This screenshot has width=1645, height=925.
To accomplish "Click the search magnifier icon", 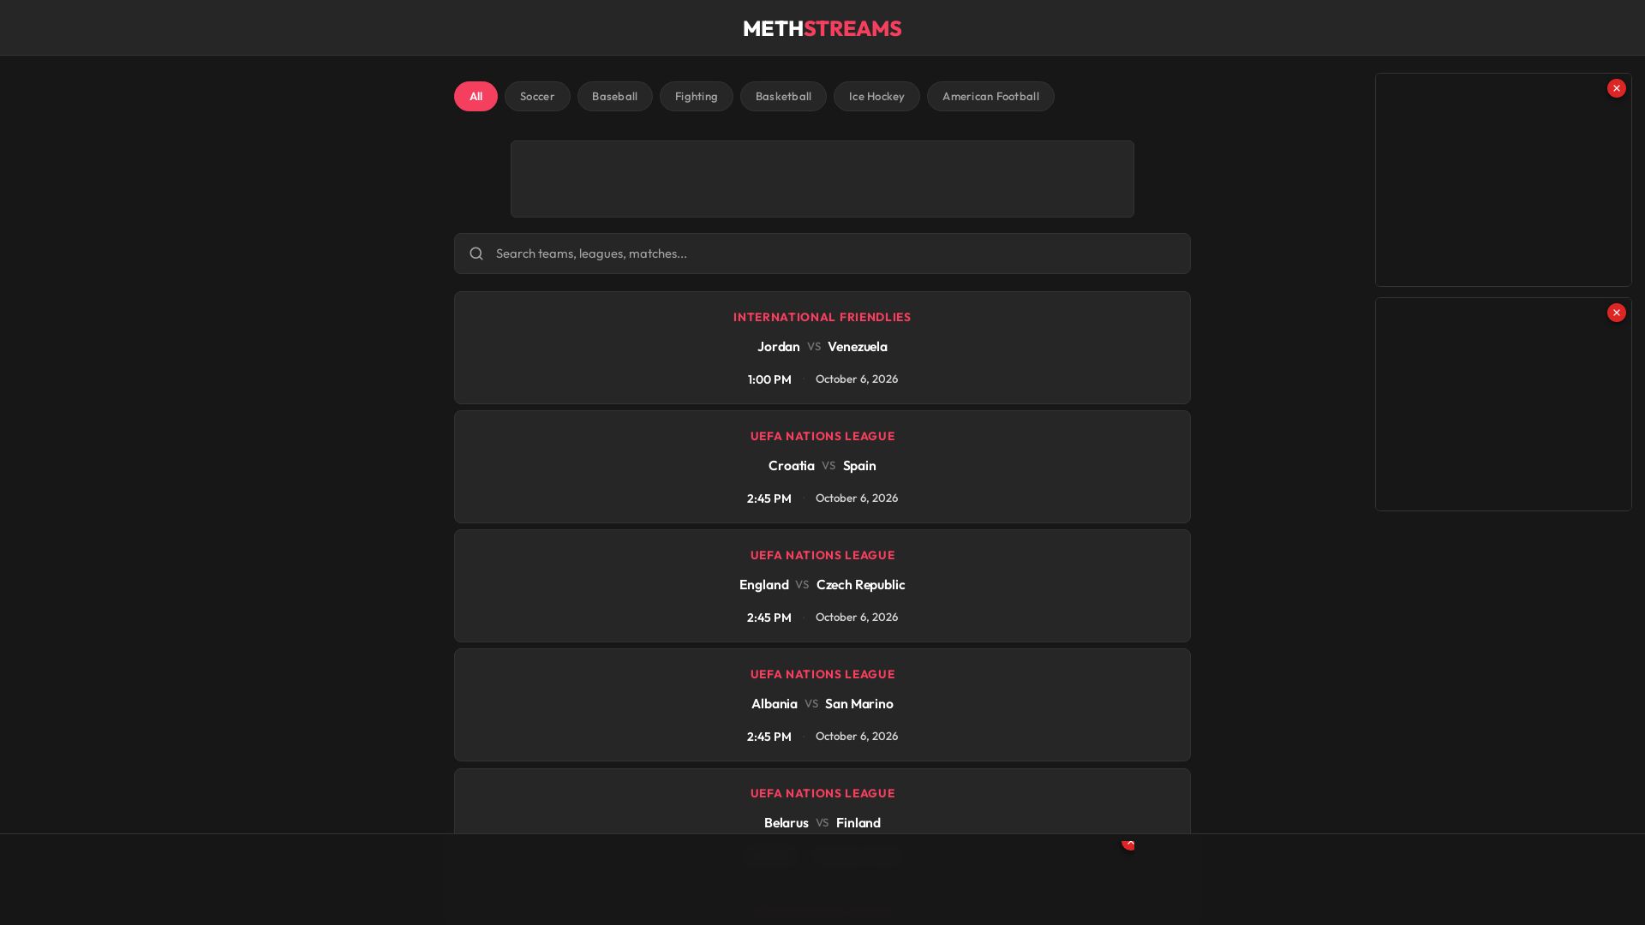I will 476,254.
